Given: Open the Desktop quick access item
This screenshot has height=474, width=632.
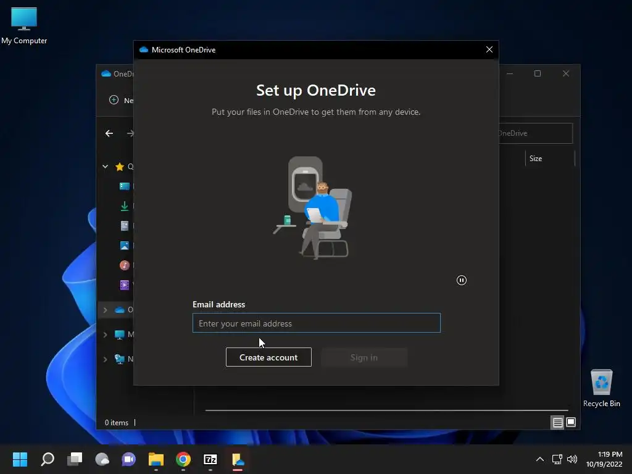Looking at the screenshot, I should click(125, 186).
